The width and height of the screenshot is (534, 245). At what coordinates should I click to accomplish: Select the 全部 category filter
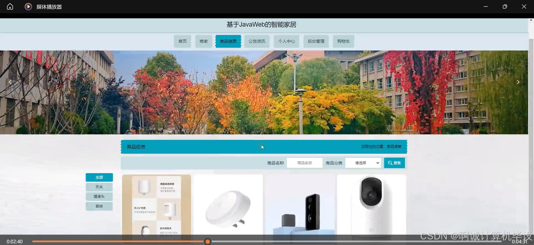99,177
